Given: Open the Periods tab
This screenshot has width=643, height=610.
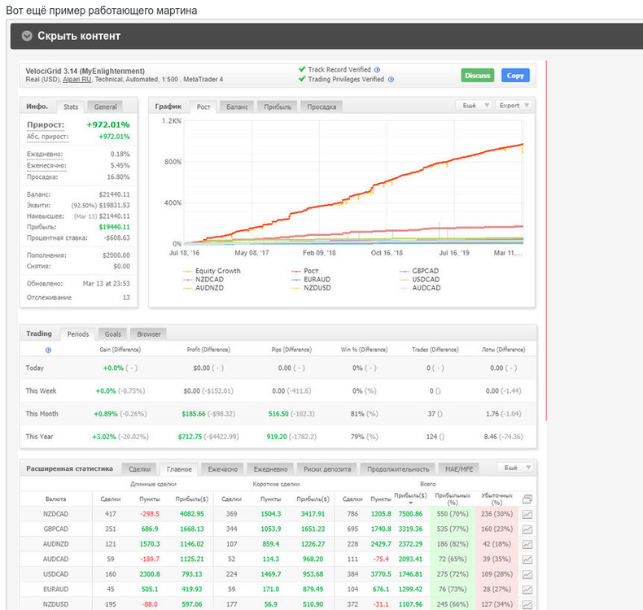Looking at the screenshot, I should (78, 334).
